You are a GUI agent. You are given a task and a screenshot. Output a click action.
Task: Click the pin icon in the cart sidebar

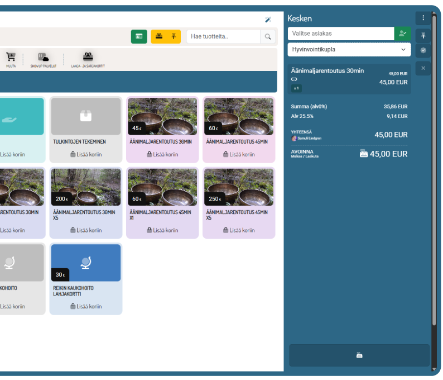pos(423,35)
